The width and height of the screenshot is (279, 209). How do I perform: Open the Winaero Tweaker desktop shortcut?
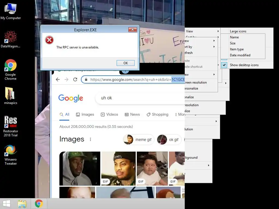(11, 155)
